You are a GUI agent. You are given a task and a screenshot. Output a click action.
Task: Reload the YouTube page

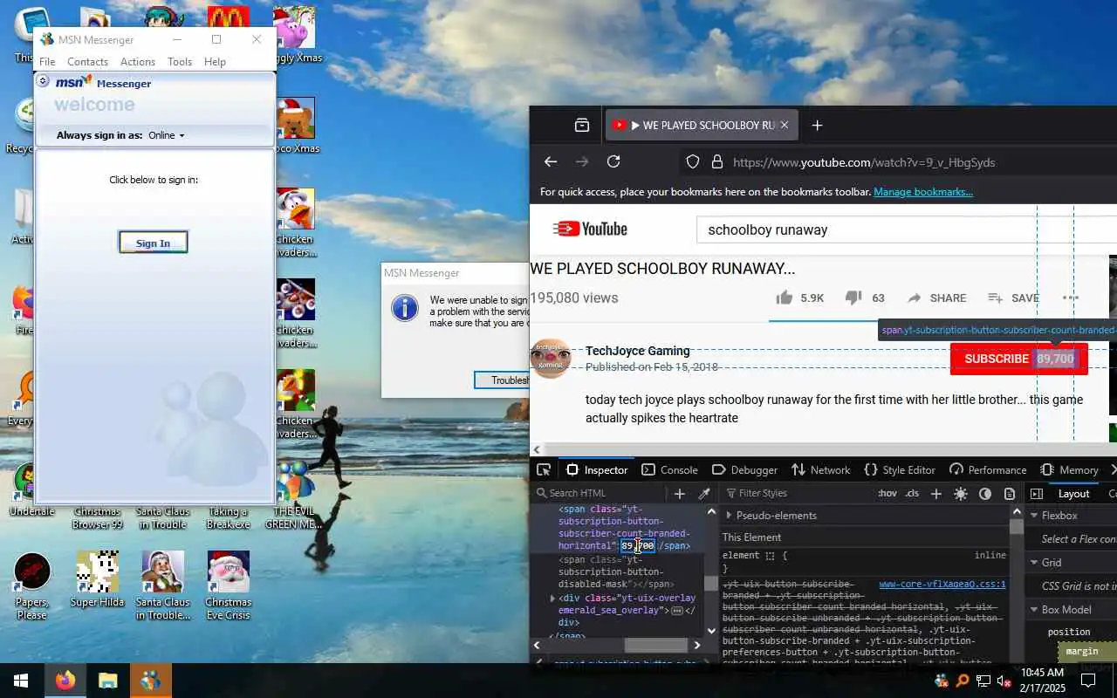coord(613,161)
